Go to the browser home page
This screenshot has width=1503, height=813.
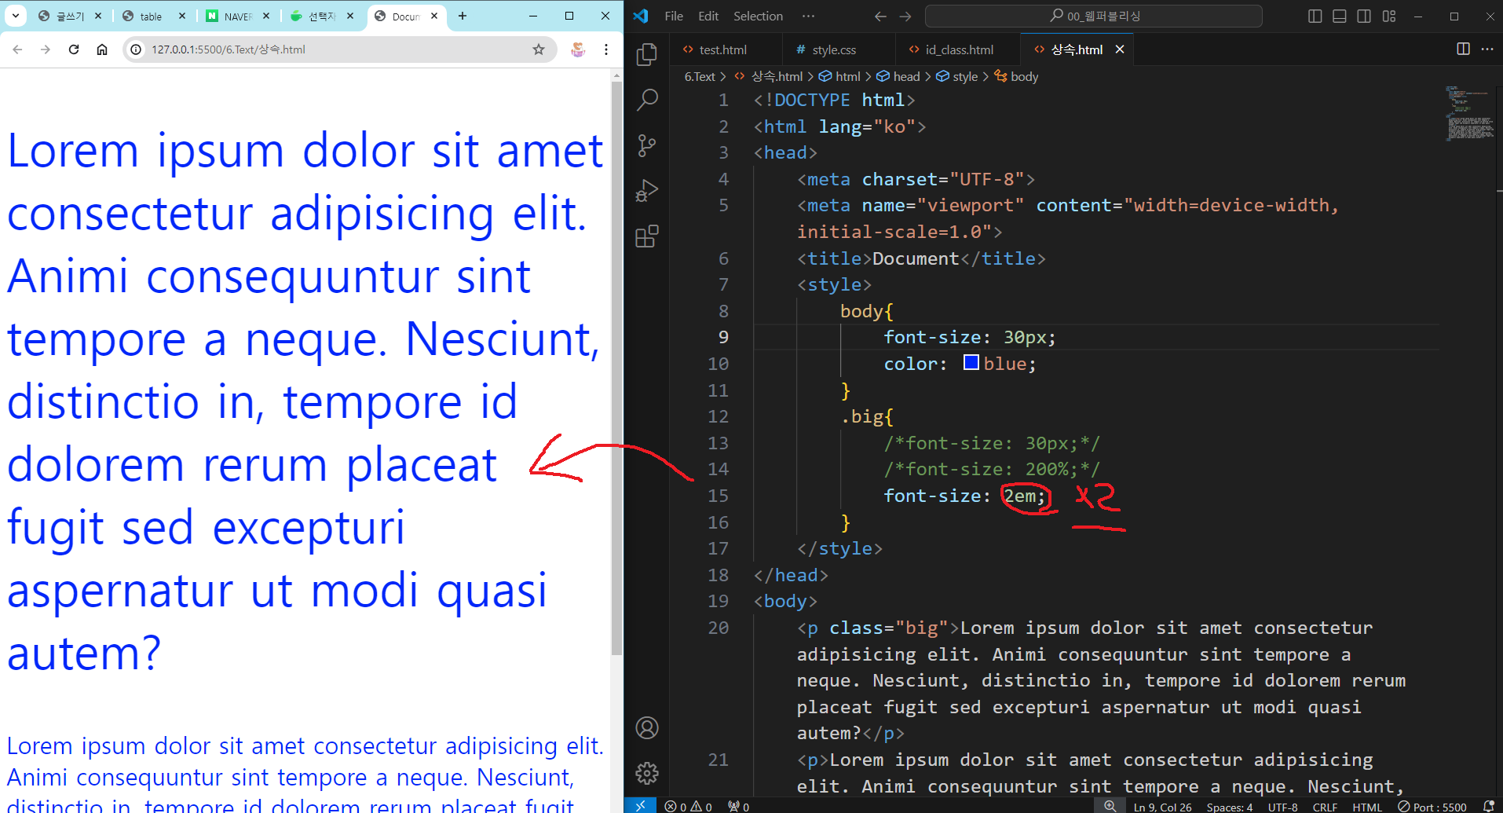102,49
